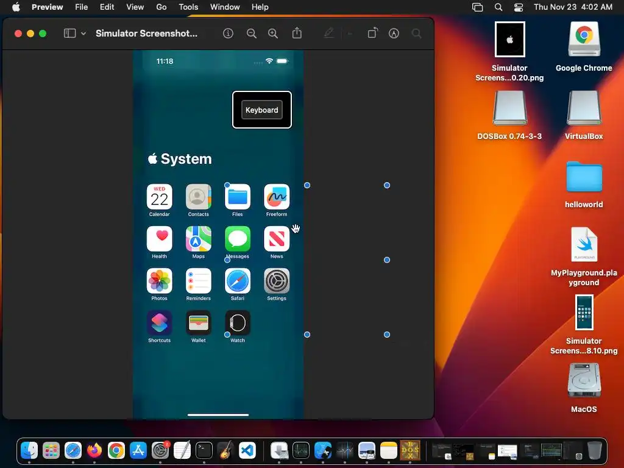This screenshot has width=624, height=468.
Task: Open the View menu
Action: (x=135, y=7)
